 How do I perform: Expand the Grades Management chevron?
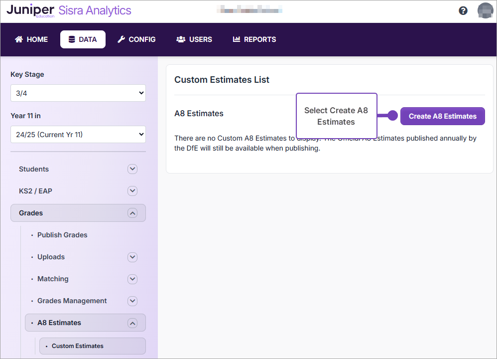coord(132,301)
